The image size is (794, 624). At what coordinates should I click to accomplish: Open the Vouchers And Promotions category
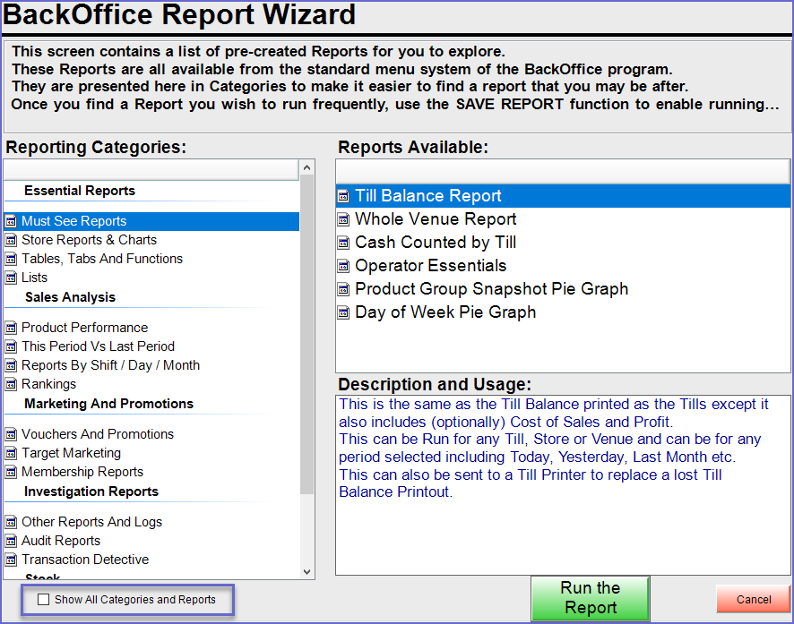(98, 434)
